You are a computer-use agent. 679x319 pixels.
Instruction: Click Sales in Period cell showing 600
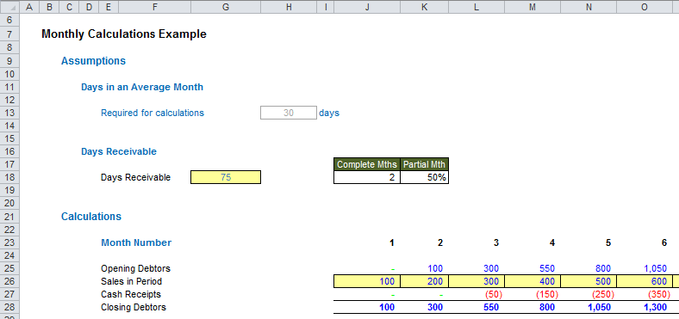click(x=645, y=281)
